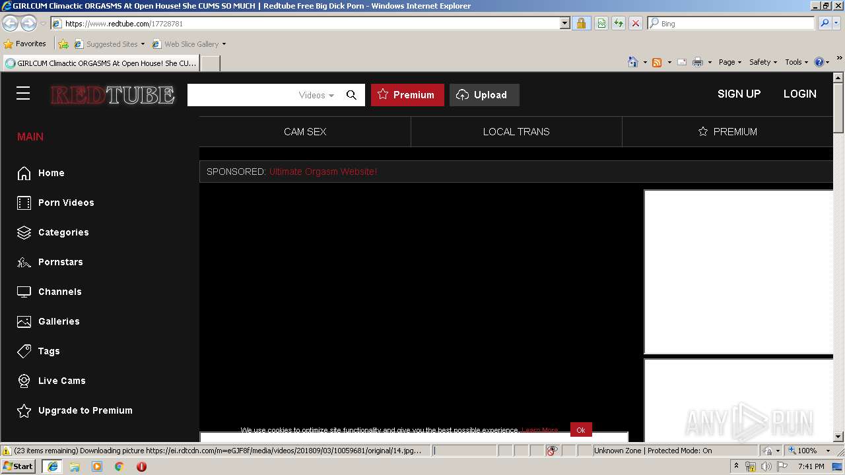This screenshot has width=845, height=475.
Task: Open the Windows Start button
Action: point(18,466)
